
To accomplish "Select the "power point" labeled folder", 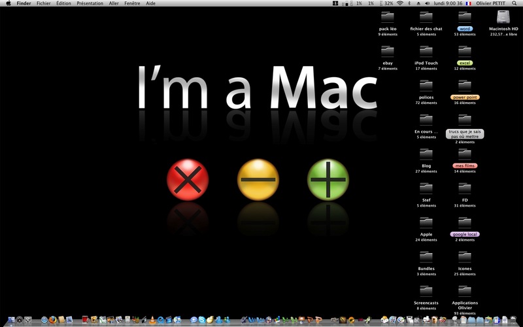I will click(465, 86).
